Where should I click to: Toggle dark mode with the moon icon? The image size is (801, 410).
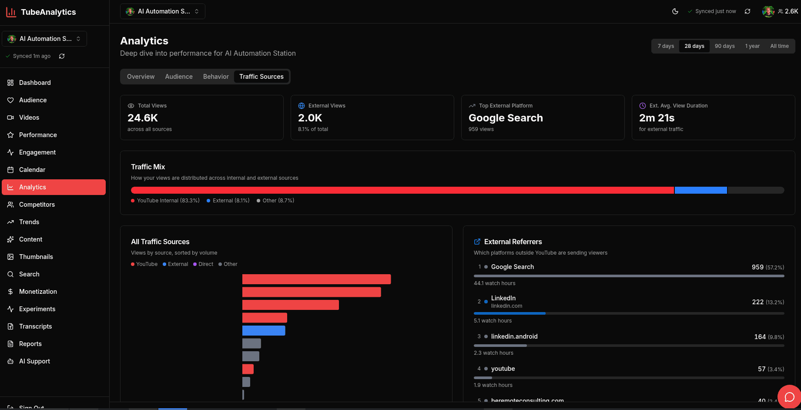coord(675,12)
